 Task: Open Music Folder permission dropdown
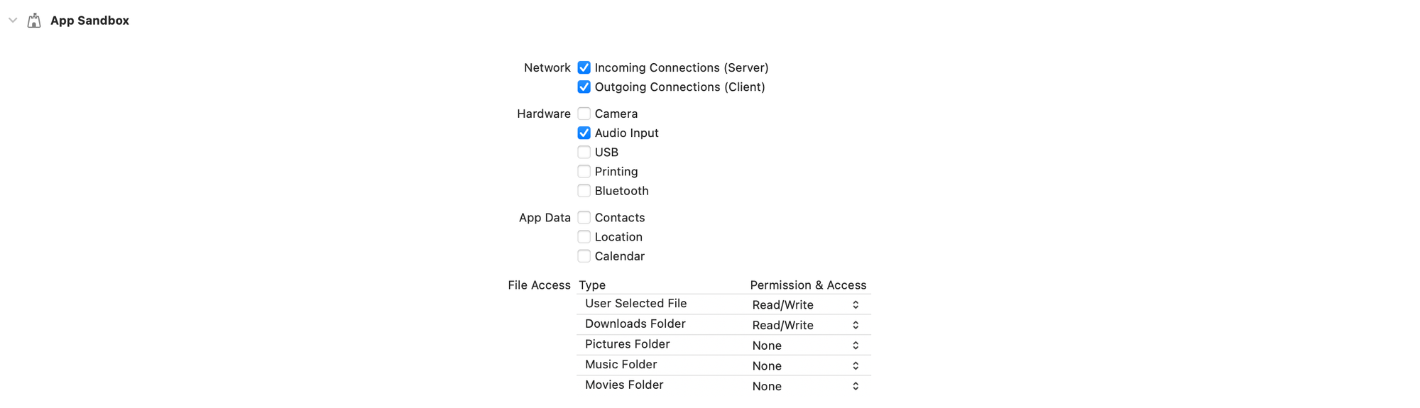point(806,365)
